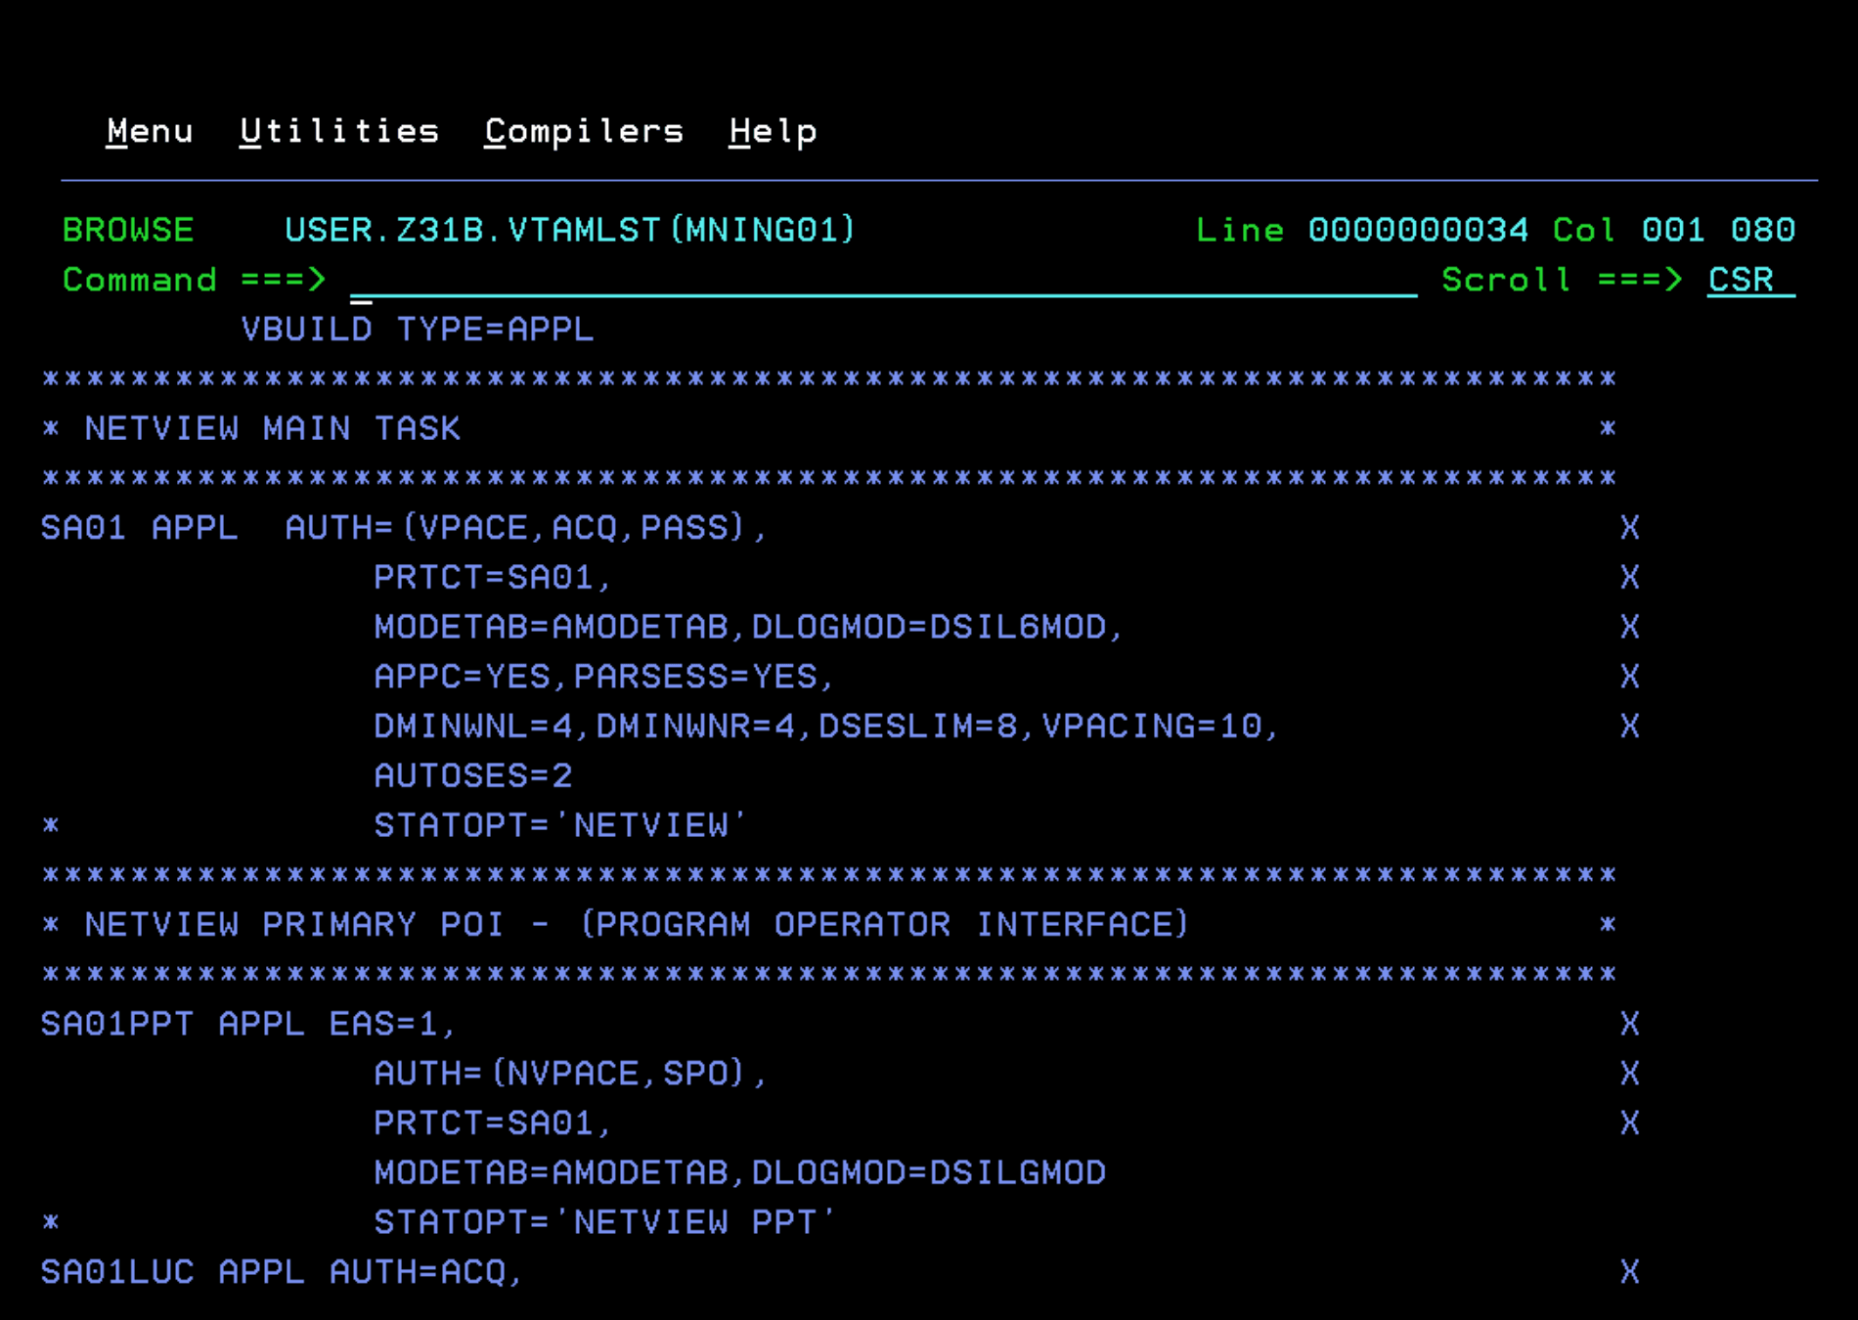Click the STATOPT='NETVIEW PPT' comment line

(602, 1222)
